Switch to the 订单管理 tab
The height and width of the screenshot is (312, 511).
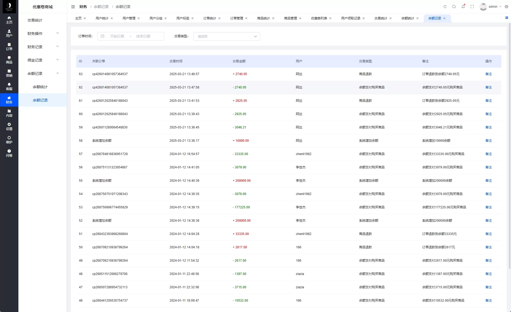[x=236, y=18]
